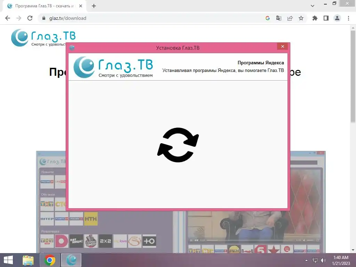Close the Установка Глаз.ТВ installer dialog
The height and width of the screenshot is (267, 356).
pos(282,46)
